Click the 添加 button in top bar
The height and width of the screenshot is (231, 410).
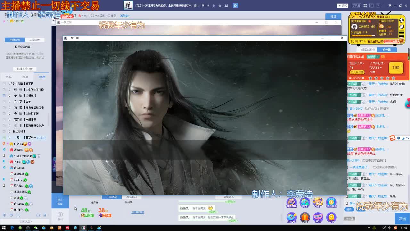click(x=343, y=5)
